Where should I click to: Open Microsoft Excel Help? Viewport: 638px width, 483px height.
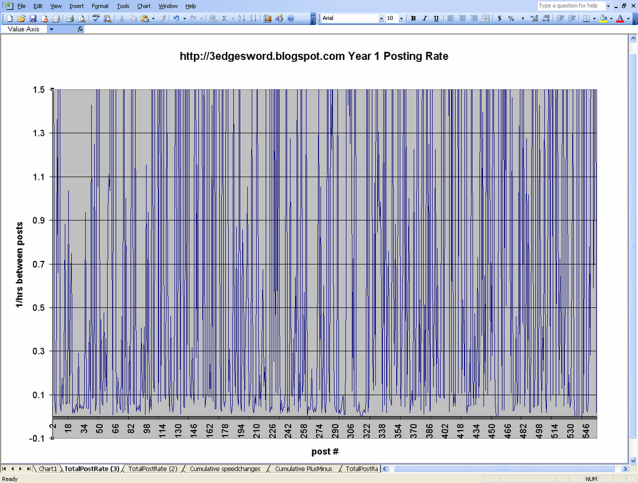291,18
